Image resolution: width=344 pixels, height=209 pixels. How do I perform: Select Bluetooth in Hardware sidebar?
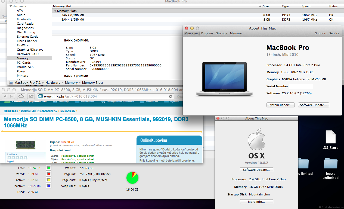click(24, 19)
